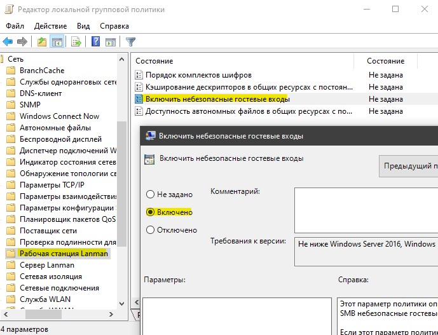The height and width of the screenshot is (335, 438).
Task: Click the Export list toolbar icon
Action: click(76, 42)
